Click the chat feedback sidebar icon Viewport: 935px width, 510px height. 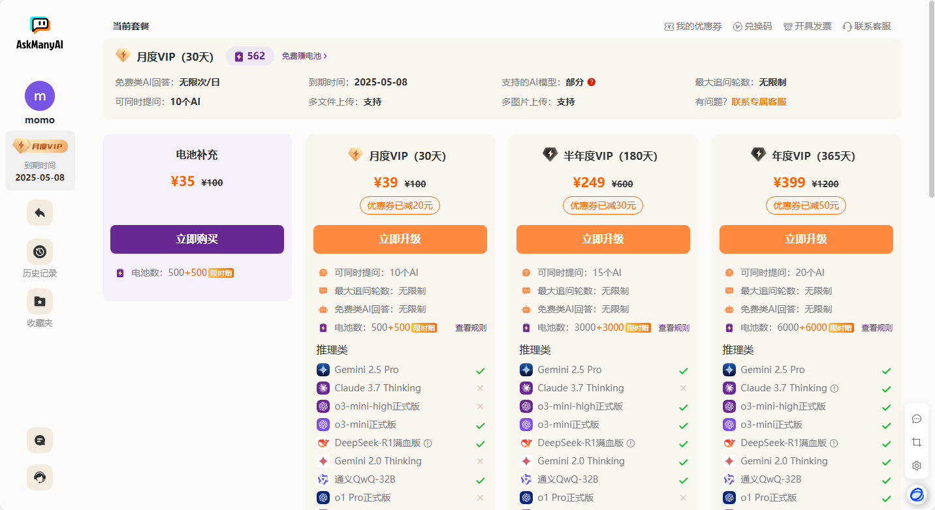click(x=40, y=440)
